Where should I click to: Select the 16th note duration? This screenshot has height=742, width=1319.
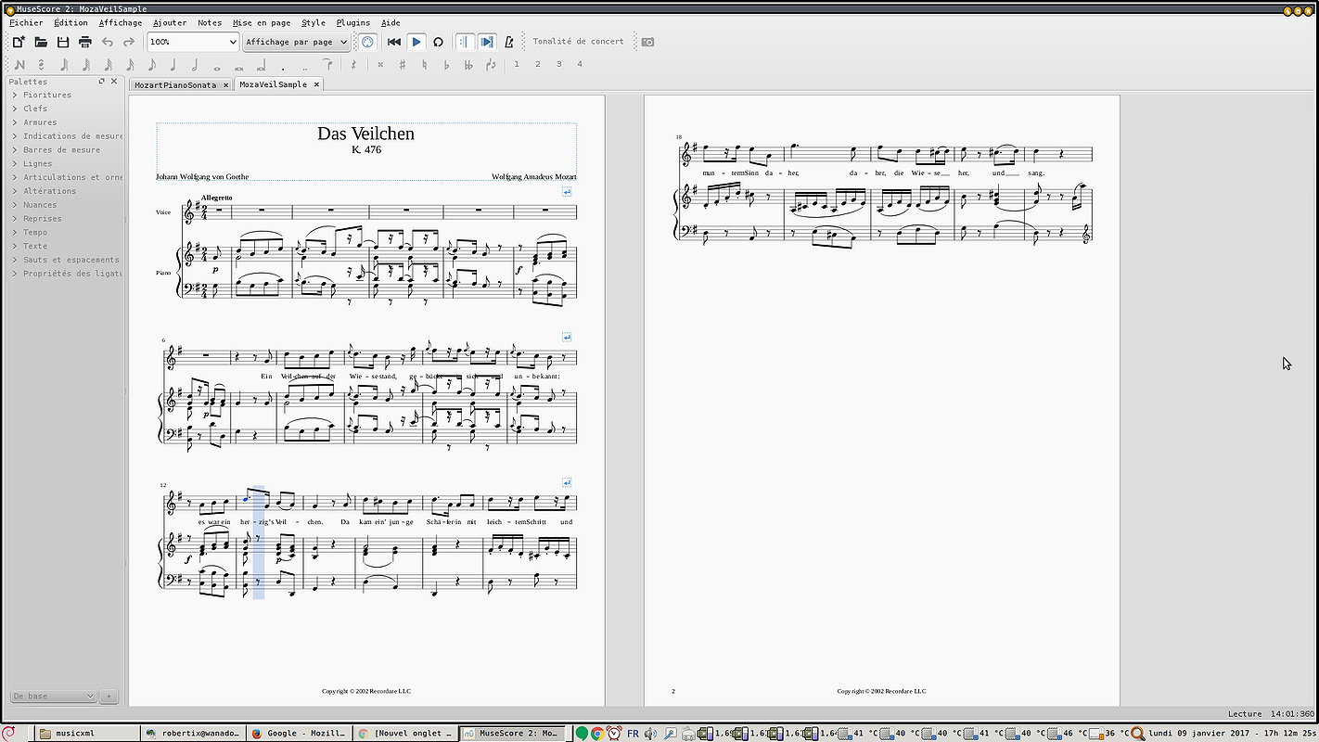click(x=130, y=65)
